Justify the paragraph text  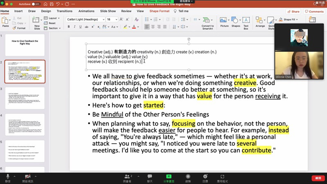point(165,27)
